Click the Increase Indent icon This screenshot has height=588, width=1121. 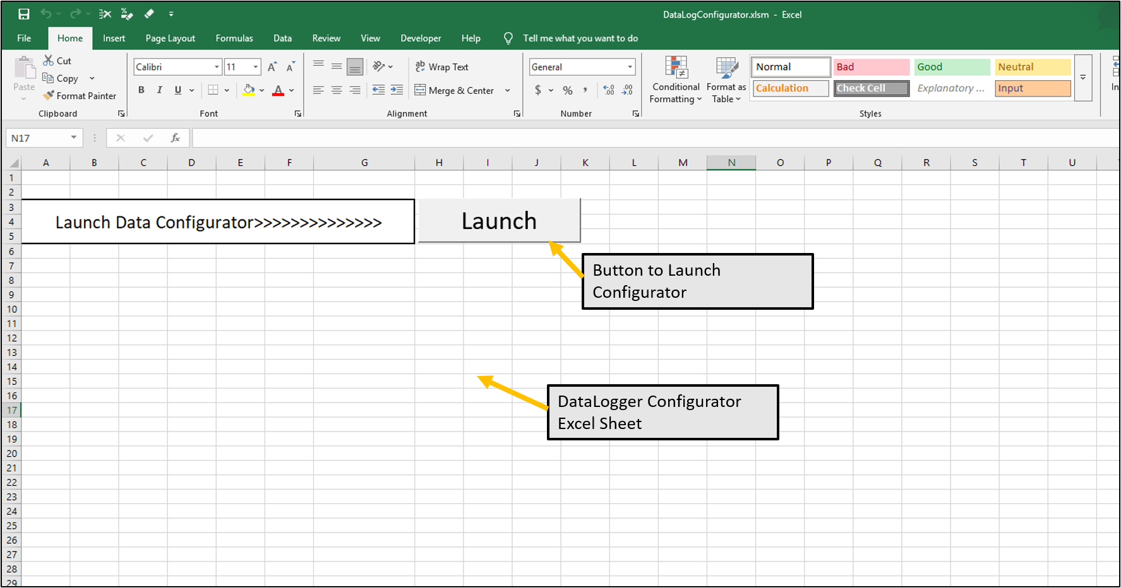click(397, 90)
